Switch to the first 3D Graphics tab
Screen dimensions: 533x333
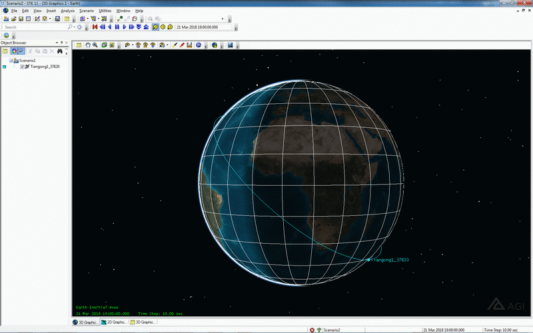click(x=85, y=322)
